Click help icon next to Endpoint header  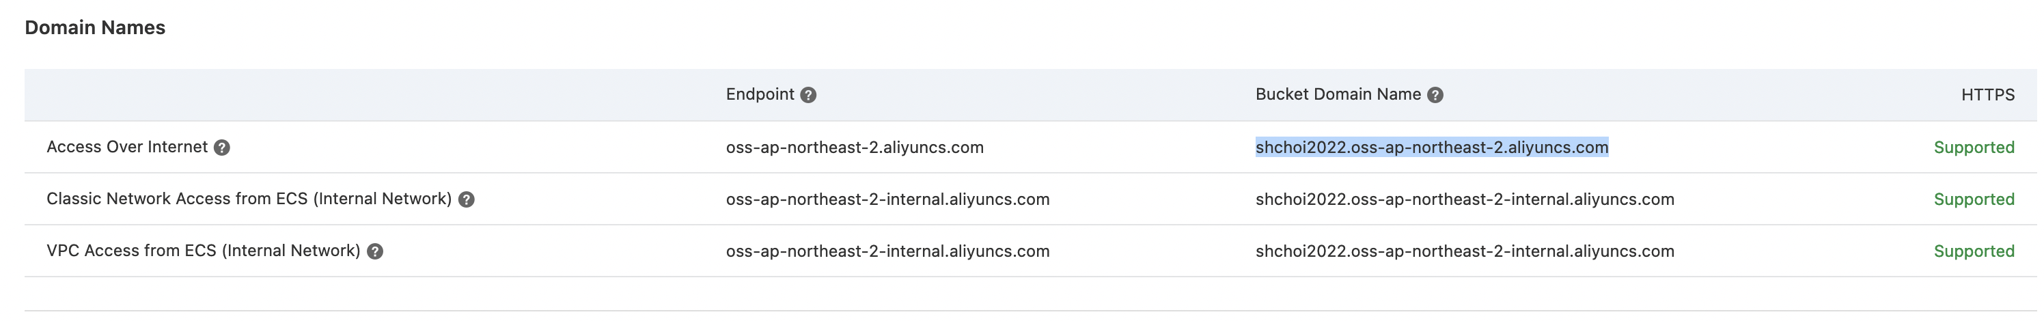tap(807, 95)
